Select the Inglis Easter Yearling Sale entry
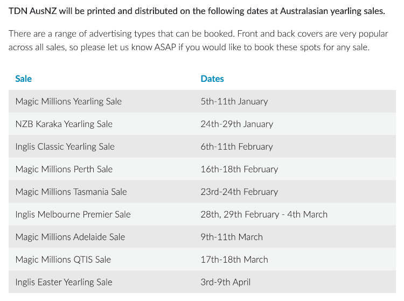 coord(64,282)
